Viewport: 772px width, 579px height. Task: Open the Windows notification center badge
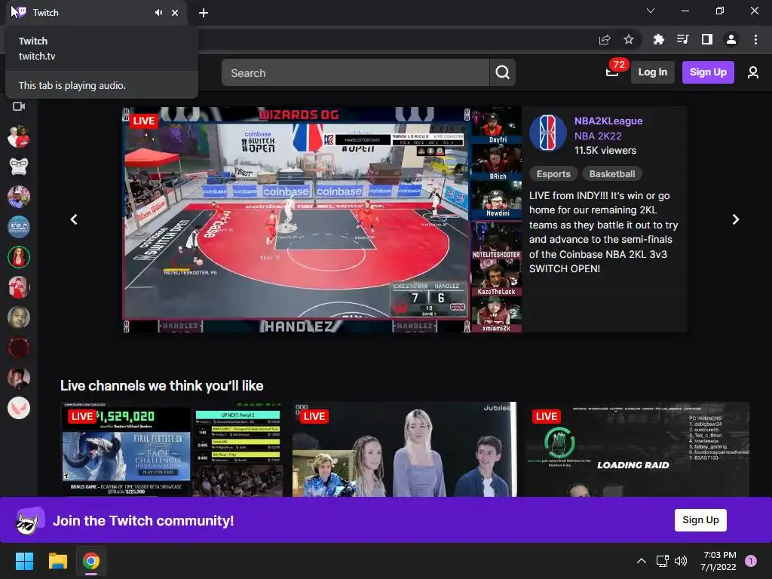point(750,561)
